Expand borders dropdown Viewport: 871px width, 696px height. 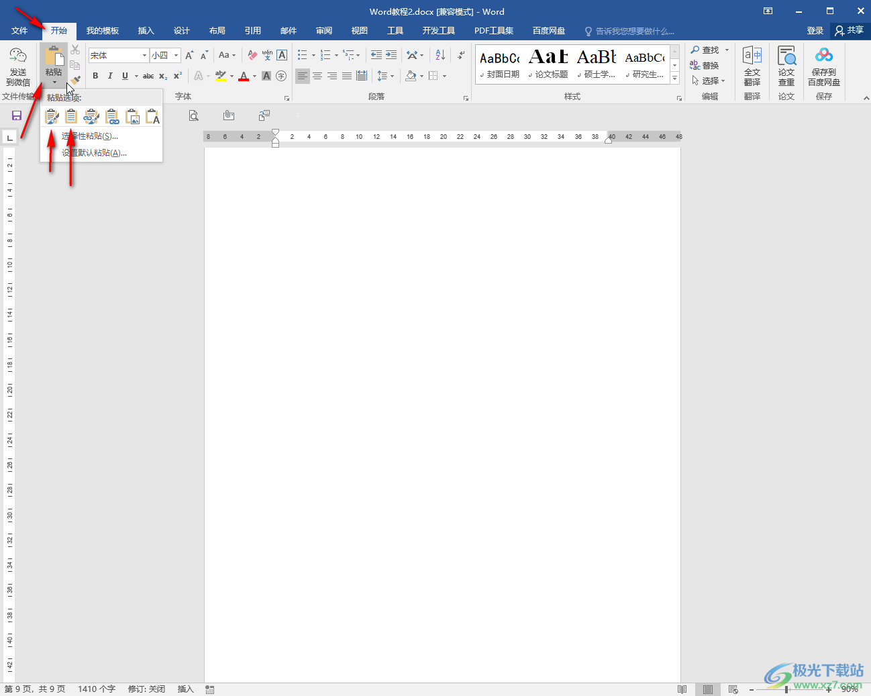tap(444, 76)
